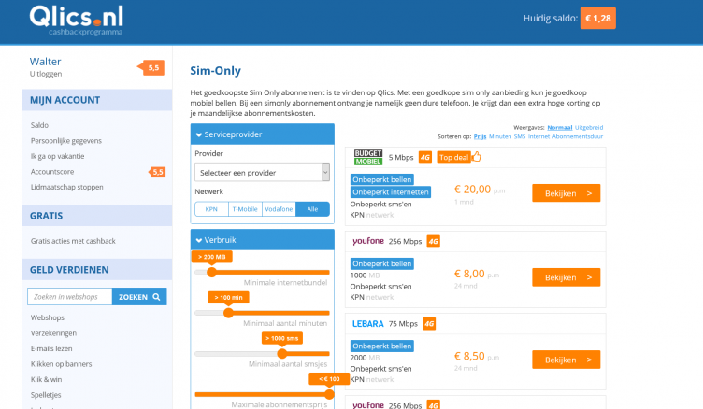Open the 'Selecteer een provider' dropdown

(262, 172)
